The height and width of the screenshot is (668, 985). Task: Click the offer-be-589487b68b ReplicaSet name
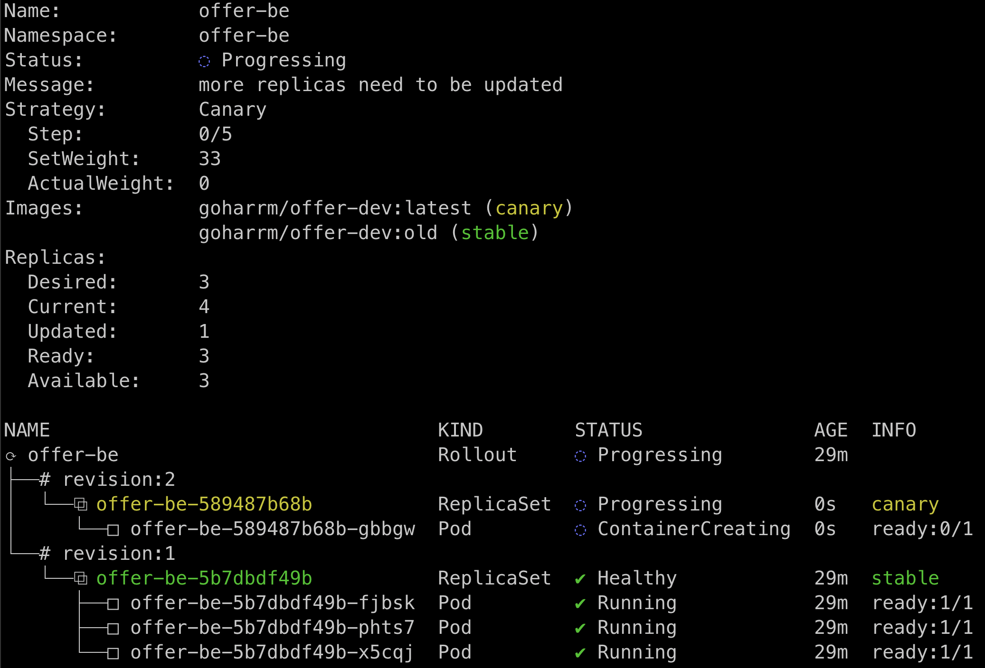204,504
